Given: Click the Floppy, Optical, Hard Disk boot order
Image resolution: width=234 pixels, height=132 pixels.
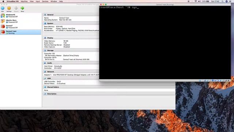Looking at the screenshot, I should [65, 29].
